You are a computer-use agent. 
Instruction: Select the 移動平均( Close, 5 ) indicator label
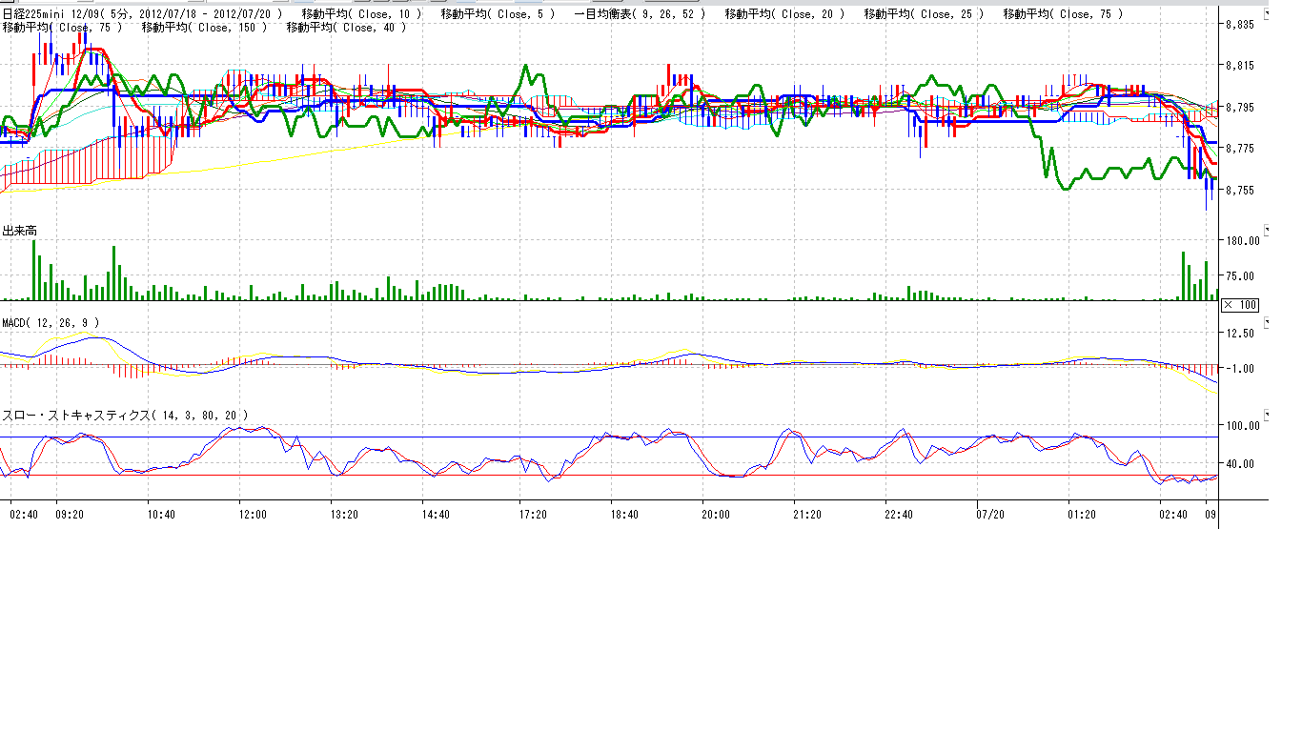[x=498, y=14]
